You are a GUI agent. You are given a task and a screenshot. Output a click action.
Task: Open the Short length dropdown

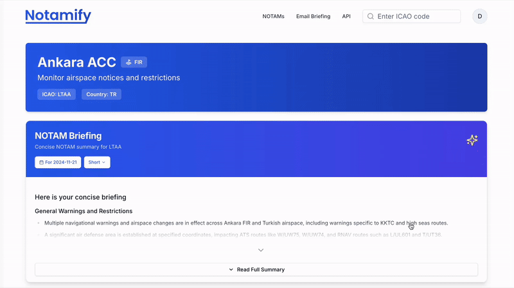tap(97, 162)
